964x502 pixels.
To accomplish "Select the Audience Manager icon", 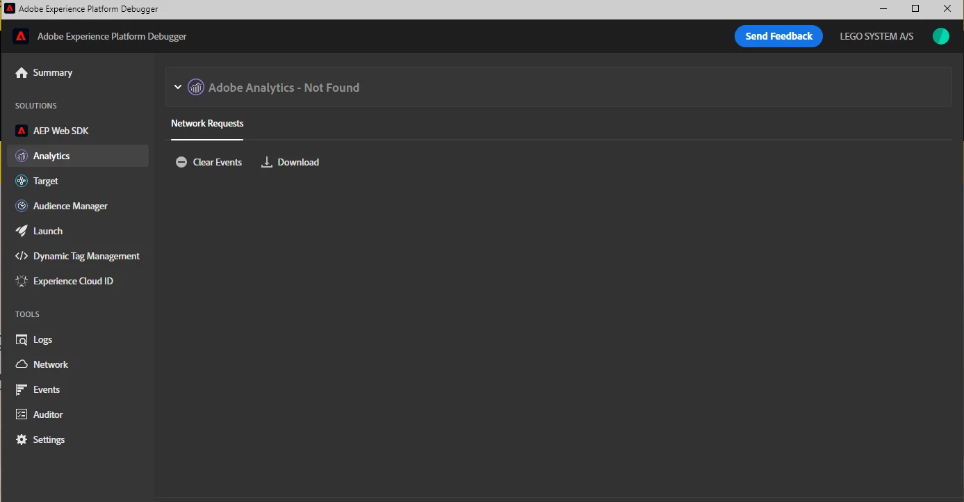I will point(22,206).
